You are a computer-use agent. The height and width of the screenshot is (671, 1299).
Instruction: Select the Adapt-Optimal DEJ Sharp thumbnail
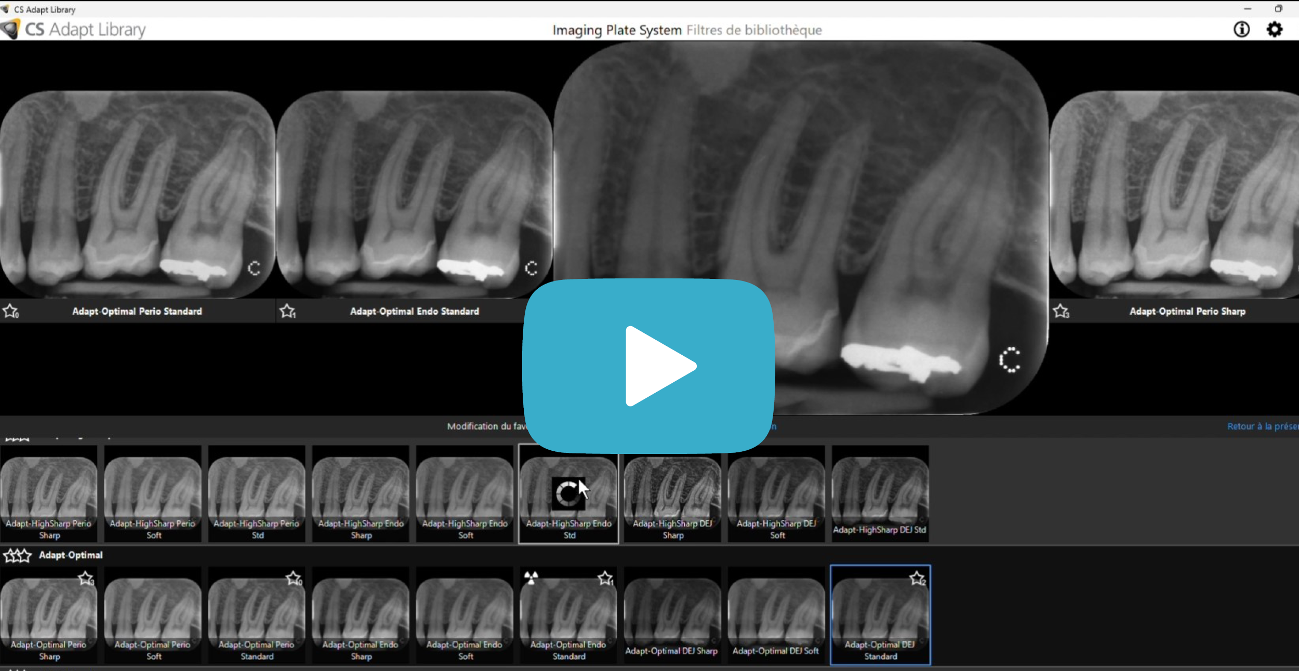point(672,615)
